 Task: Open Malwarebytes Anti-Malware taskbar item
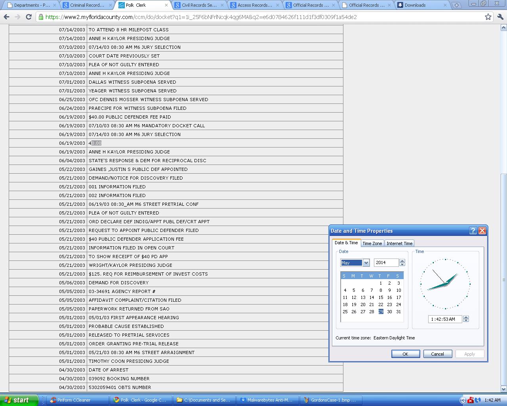point(266,400)
